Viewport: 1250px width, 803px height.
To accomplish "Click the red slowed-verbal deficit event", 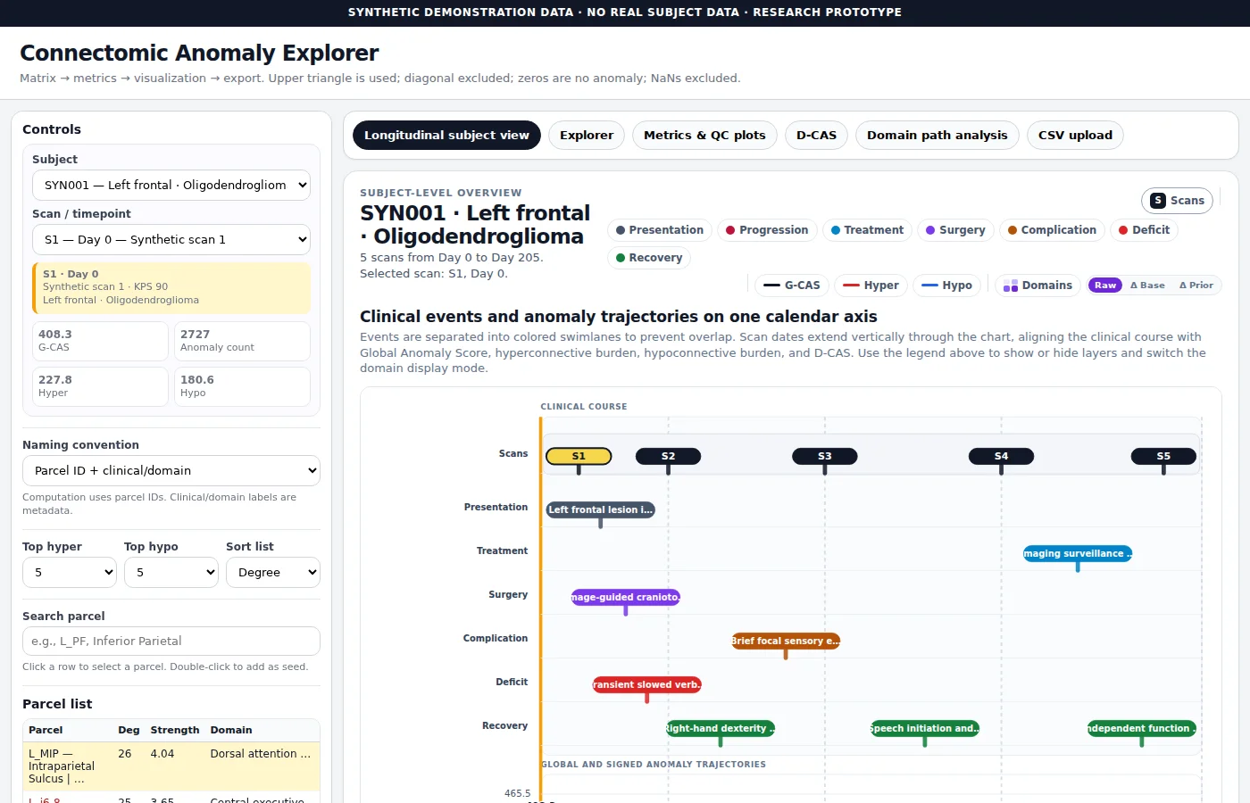I will 646,685.
